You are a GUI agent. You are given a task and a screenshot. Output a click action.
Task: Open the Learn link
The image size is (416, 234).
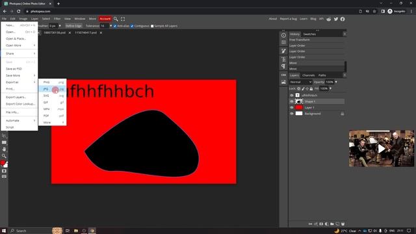pyautogui.click(x=304, y=19)
